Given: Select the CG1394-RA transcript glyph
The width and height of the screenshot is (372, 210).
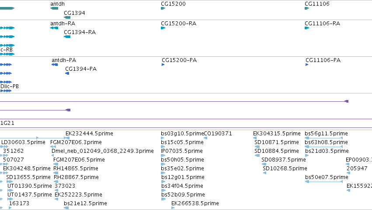Looking at the screenshot, I should [x=67, y=37].
